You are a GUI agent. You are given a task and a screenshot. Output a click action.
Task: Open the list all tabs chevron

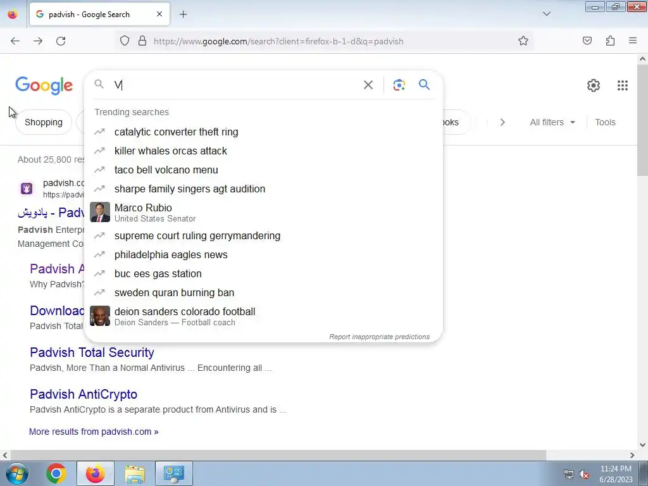(x=546, y=14)
